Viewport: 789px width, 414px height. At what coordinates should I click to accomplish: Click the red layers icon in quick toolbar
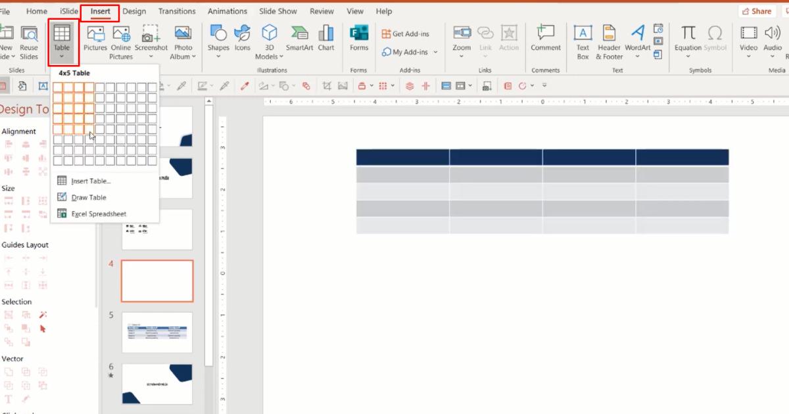point(410,85)
